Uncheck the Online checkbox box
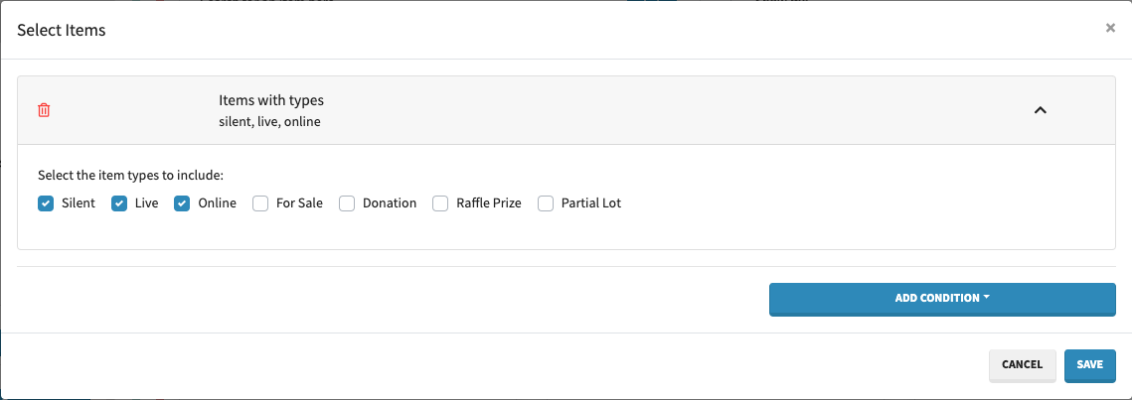This screenshot has height=400, width=1132. 182,203
